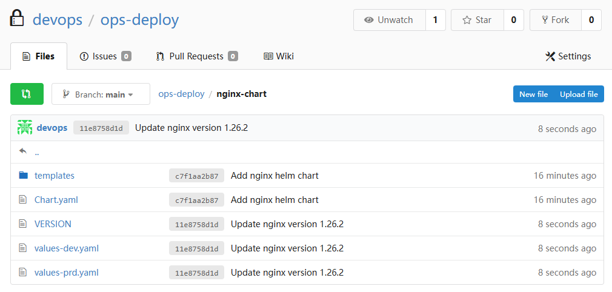Image resolution: width=612 pixels, height=292 pixels.
Task: Open the Chart.yaml file
Action: [x=56, y=200]
